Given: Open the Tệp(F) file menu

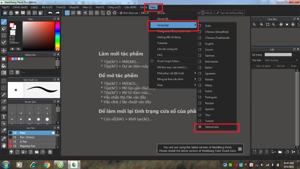Looking at the screenshot, I should 5,7.
